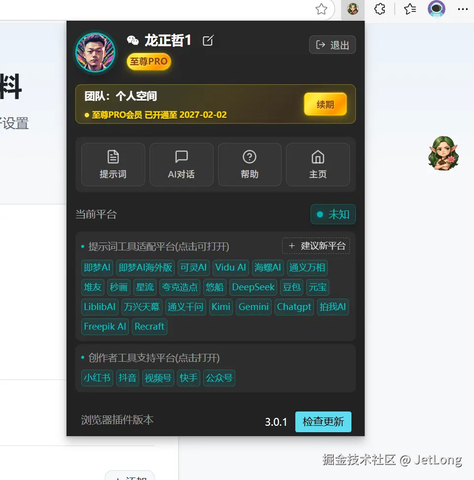Open the 视频号 creator platform tag
Viewport: 474px width, 480px height.
click(x=158, y=378)
